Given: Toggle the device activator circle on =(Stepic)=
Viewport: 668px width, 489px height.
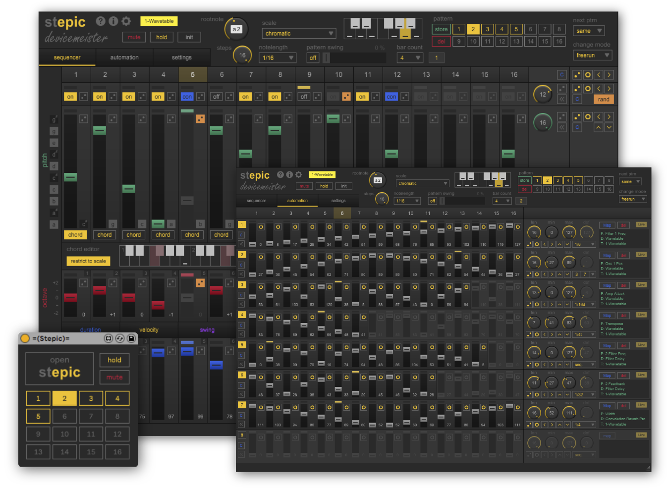Looking at the screenshot, I should (x=25, y=338).
